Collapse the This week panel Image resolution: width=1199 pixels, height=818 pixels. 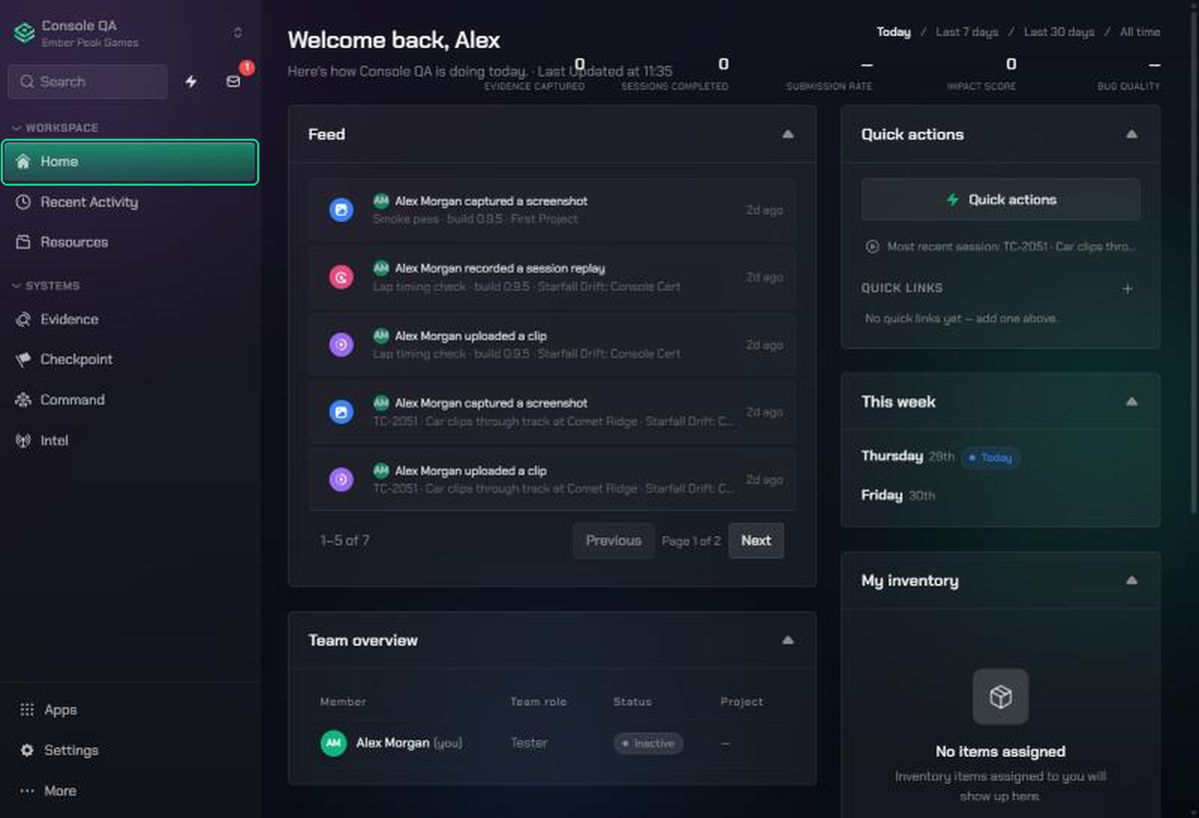tap(1131, 402)
